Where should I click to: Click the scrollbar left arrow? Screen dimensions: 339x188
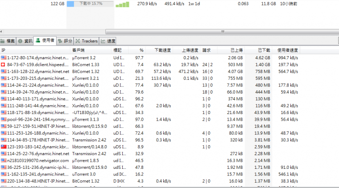(1, 32)
